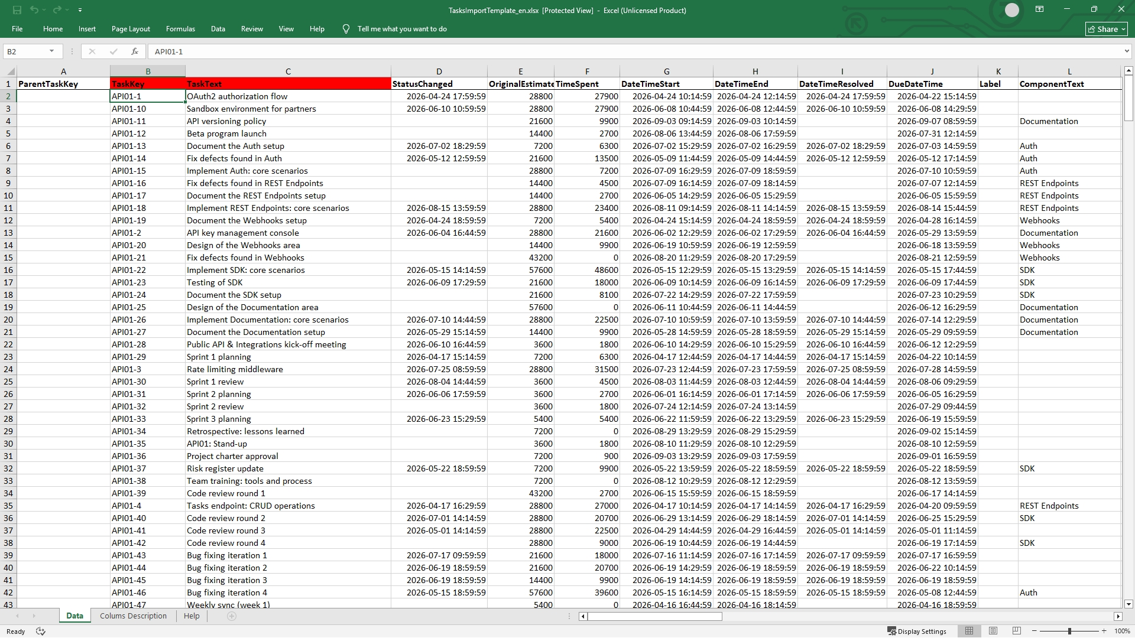Click the zoom out minus button

[x=1034, y=632]
